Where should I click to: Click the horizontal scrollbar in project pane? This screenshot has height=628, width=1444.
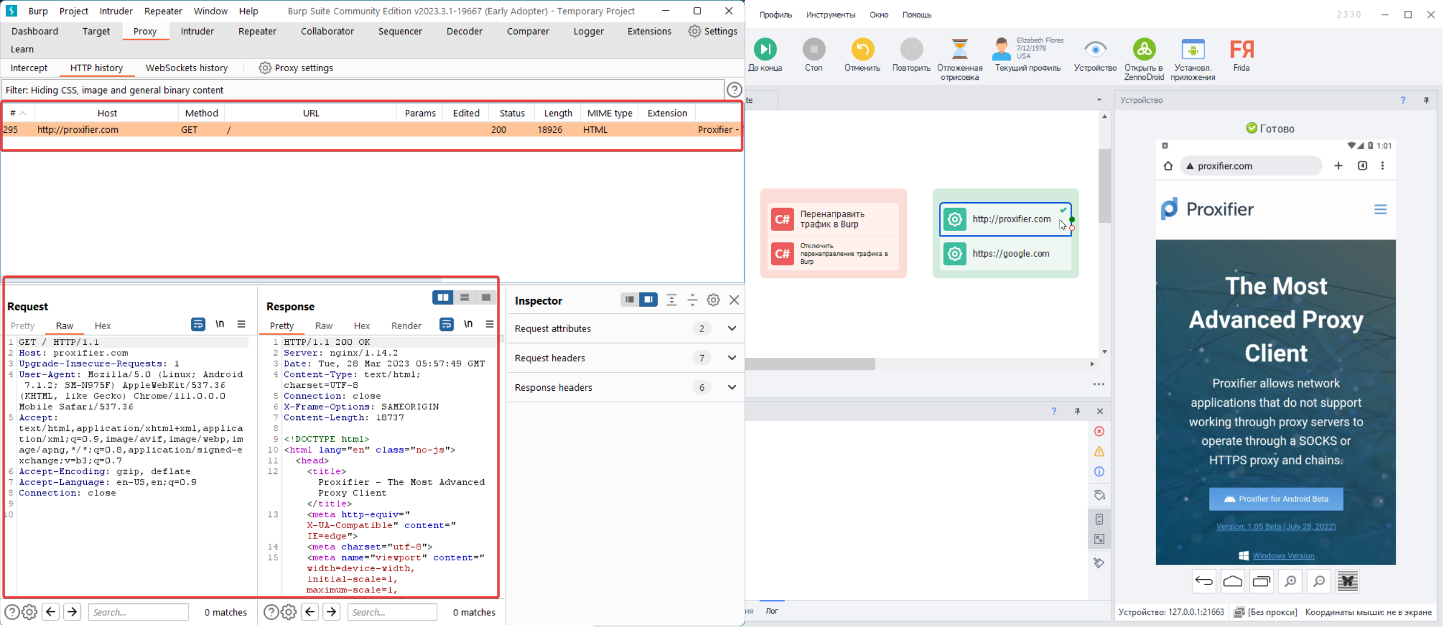tap(810, 364)
